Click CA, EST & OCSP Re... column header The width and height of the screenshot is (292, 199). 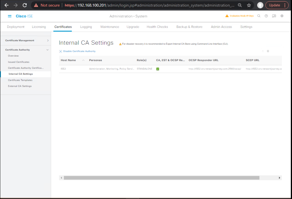[170, 60]
